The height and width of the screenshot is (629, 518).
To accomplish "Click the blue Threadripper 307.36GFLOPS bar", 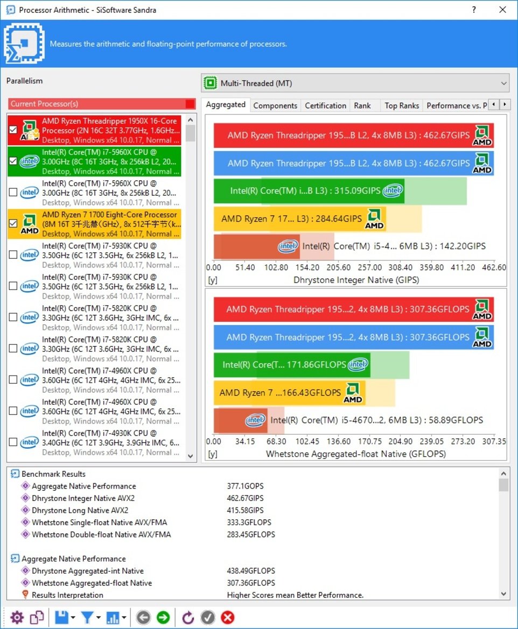I will tap(353, 337).
